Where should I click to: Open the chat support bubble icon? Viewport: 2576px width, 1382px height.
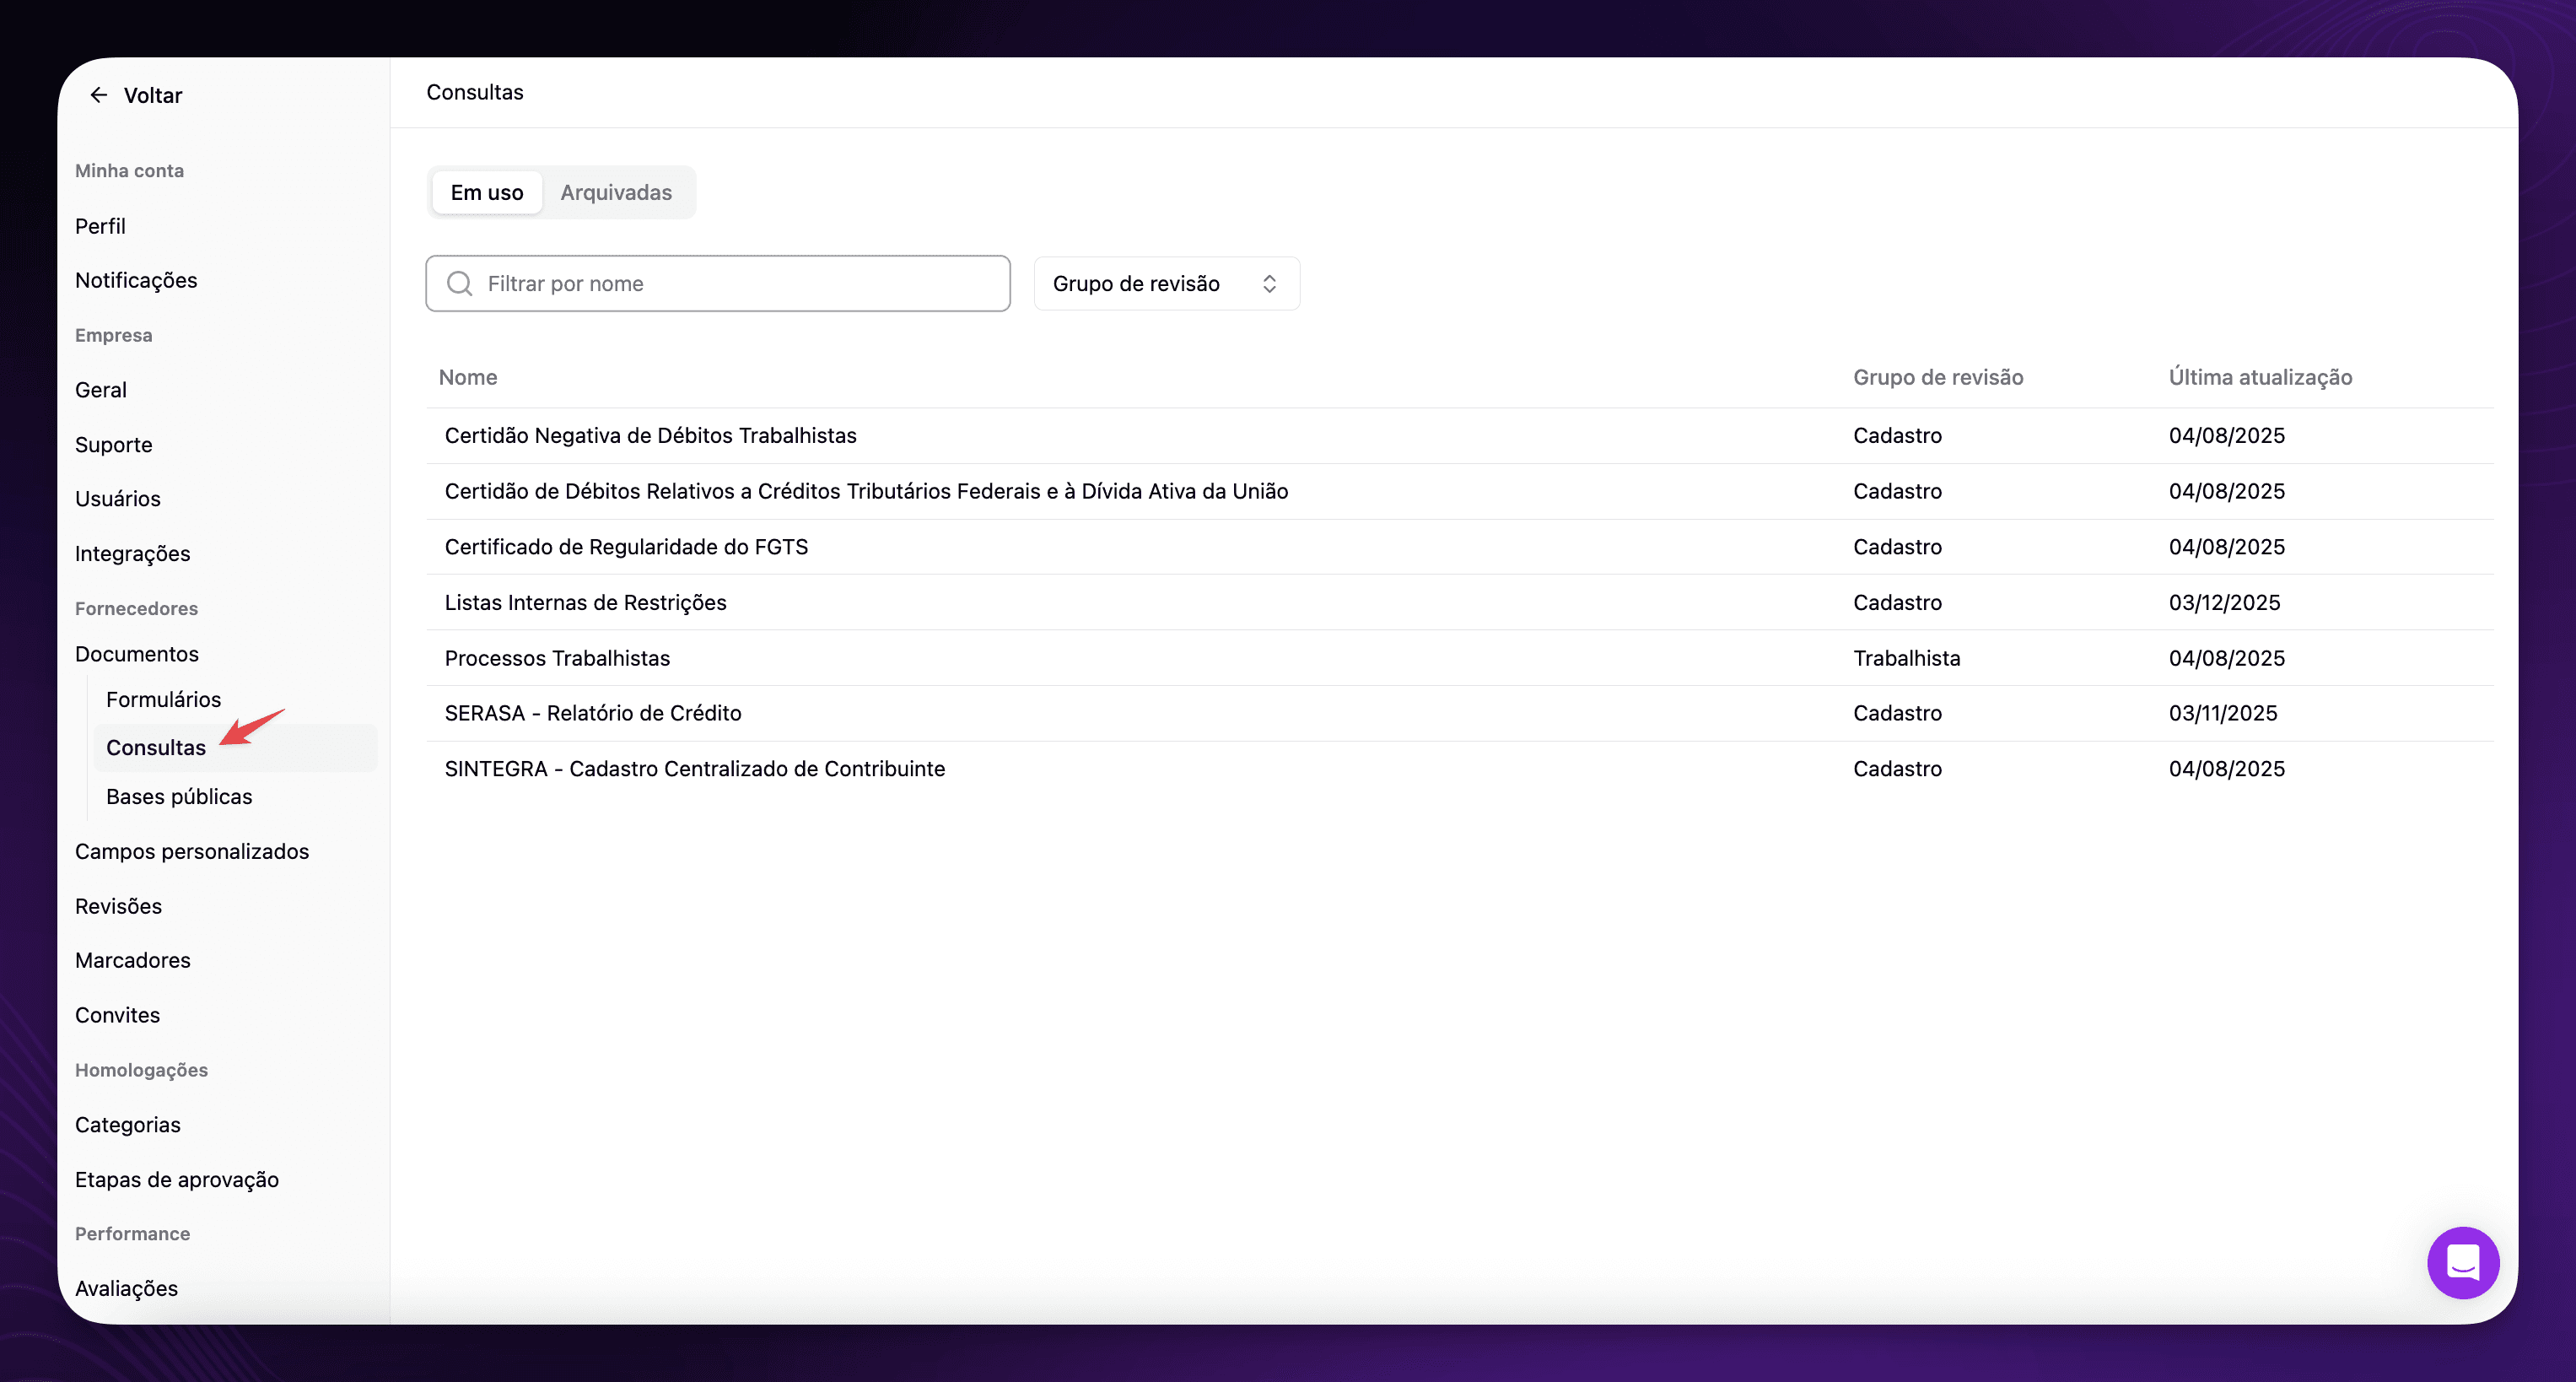2462,1262
